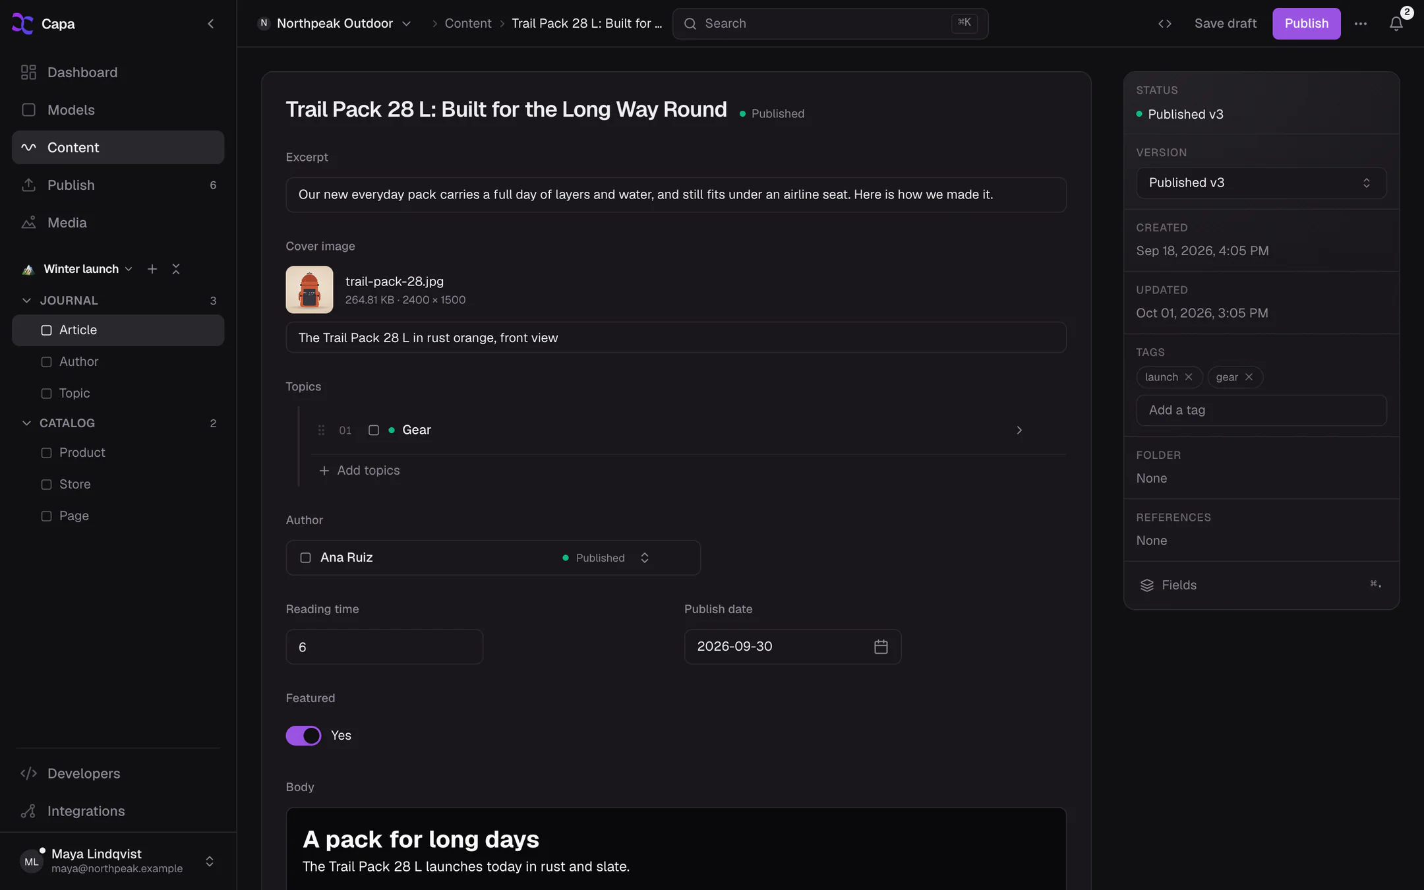Click the Reading time field
1424x890 pixels.
pos(384,647)
